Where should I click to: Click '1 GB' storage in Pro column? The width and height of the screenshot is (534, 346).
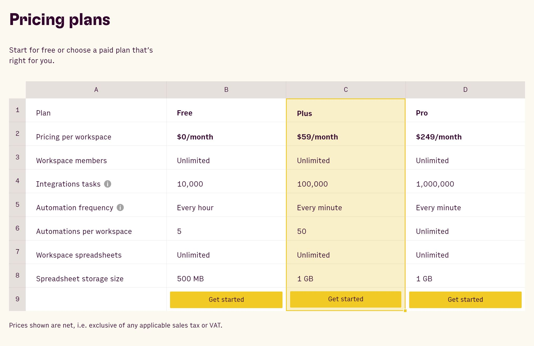[424, 279]
